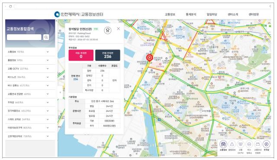Close the parking info popup
This screenshot has height=160, width=277.
pos(118,29)
